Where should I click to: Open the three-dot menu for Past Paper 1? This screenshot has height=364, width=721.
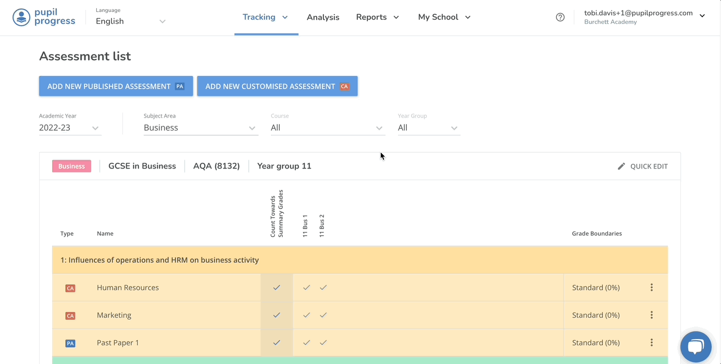pyautogui.click(x=651, y=343)
